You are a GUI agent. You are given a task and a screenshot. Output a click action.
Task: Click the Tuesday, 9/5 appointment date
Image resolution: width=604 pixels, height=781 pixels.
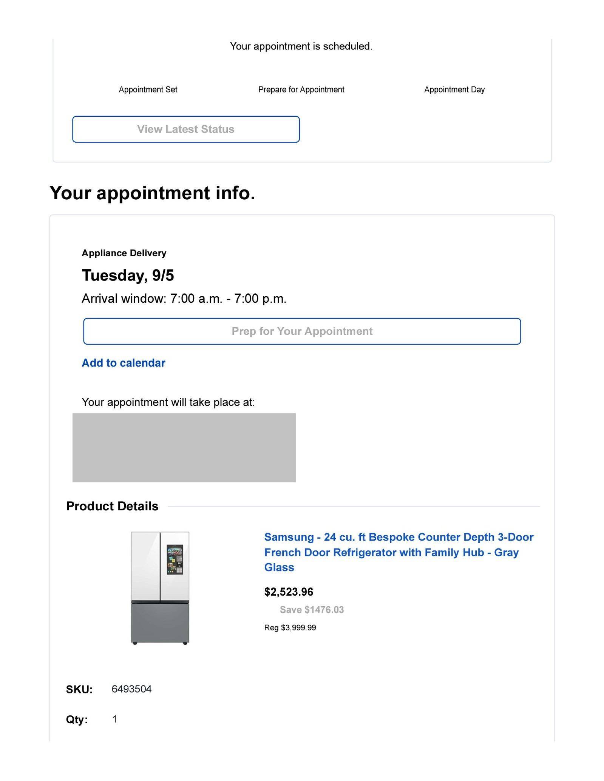click(x=128, y=275)
